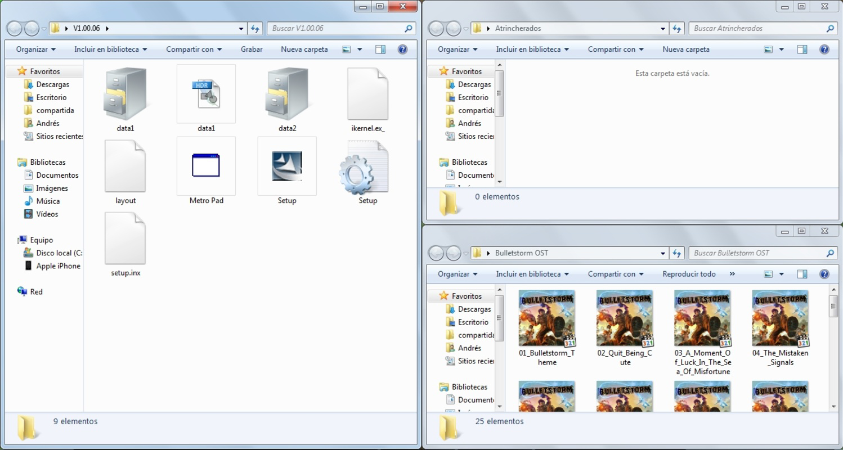Viewport: 843px width, 450px height.
Task: Select the 02_Quit_Being_Cute track
Action: (625, 328)
